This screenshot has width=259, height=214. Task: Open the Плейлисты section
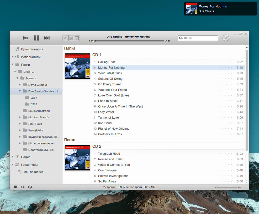29,165
